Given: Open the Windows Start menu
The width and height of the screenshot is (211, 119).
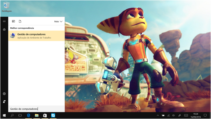Looking at the screenshot, I should (4, 115).
